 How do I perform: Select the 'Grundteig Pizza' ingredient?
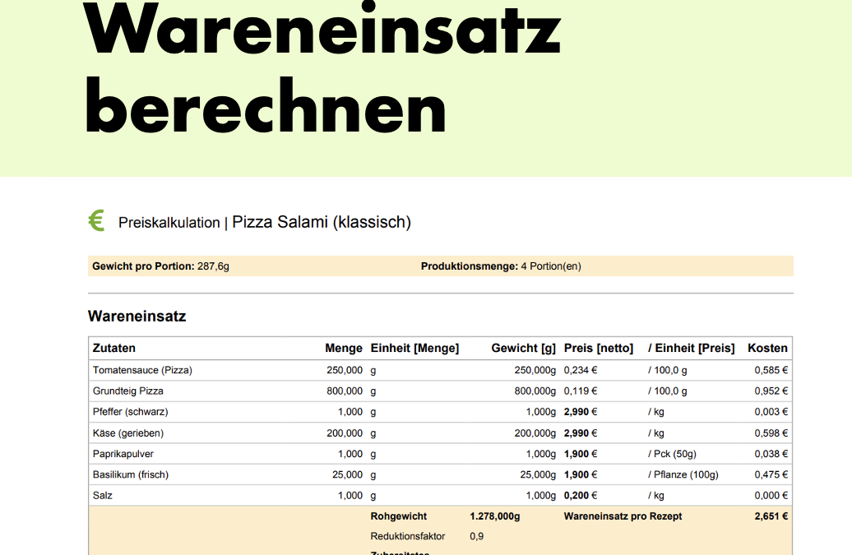pyautogui.click(x=127, y=391)
